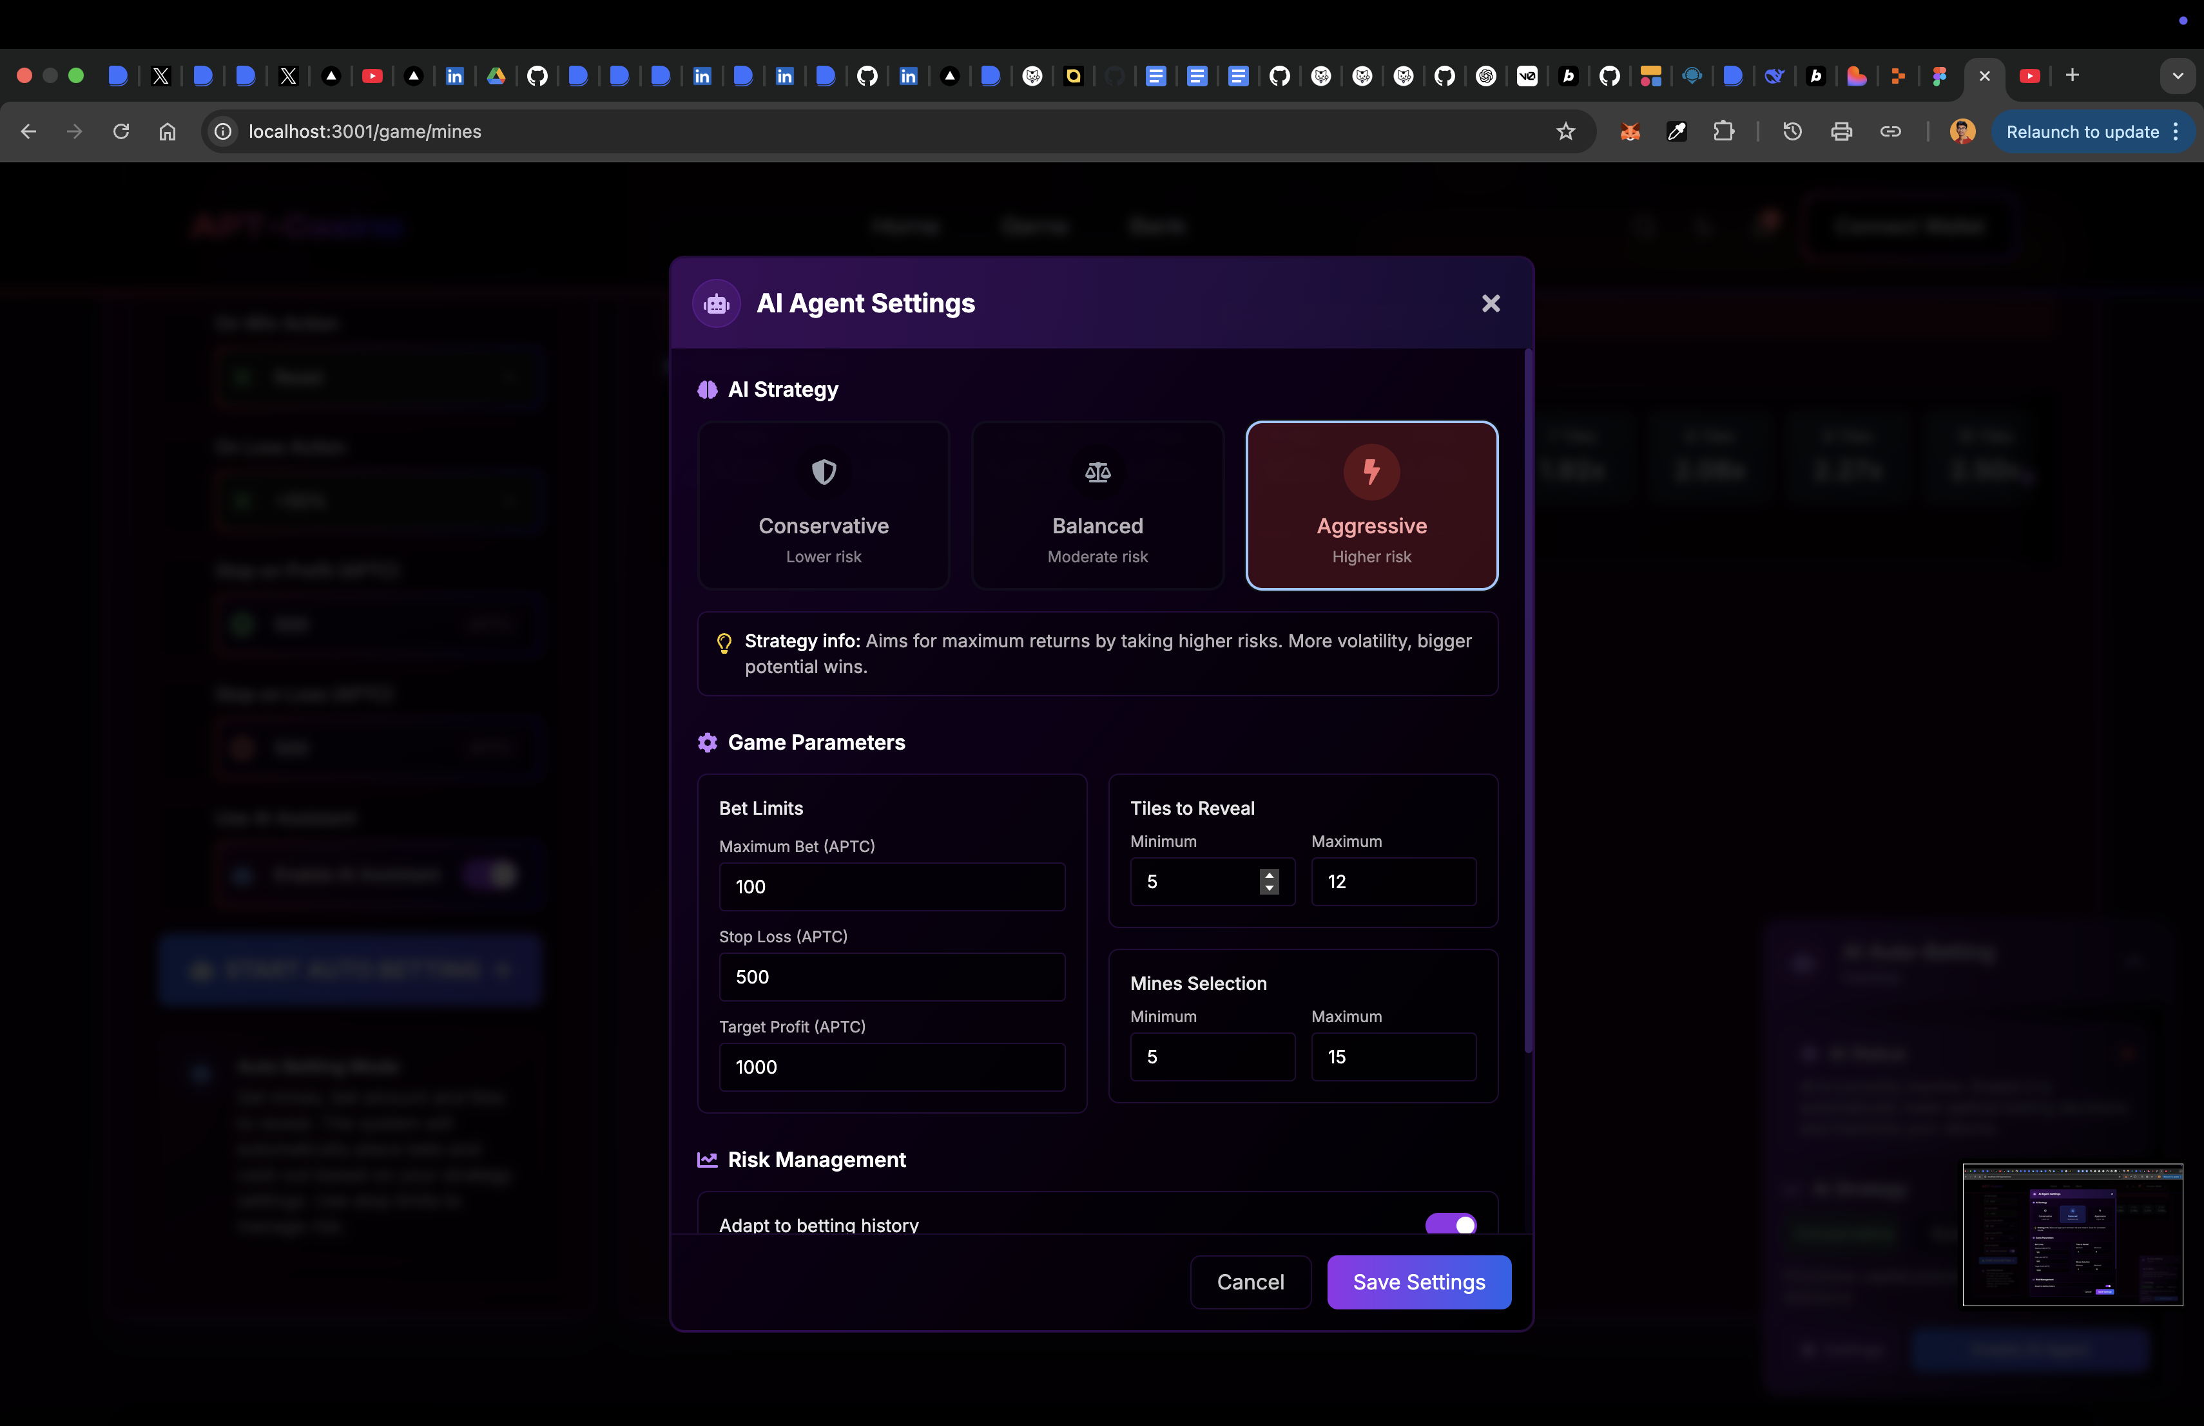The image size is (2204, 1426).
Task: Open the browser extensions puzzle icon
Action: tap(1723, 131)
